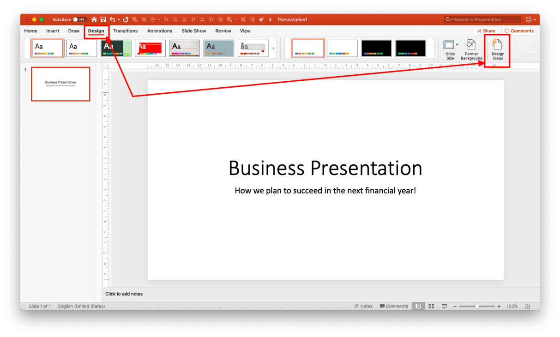Toggle AutoSave on
The image size is (560, 337).
click(80, 19)
